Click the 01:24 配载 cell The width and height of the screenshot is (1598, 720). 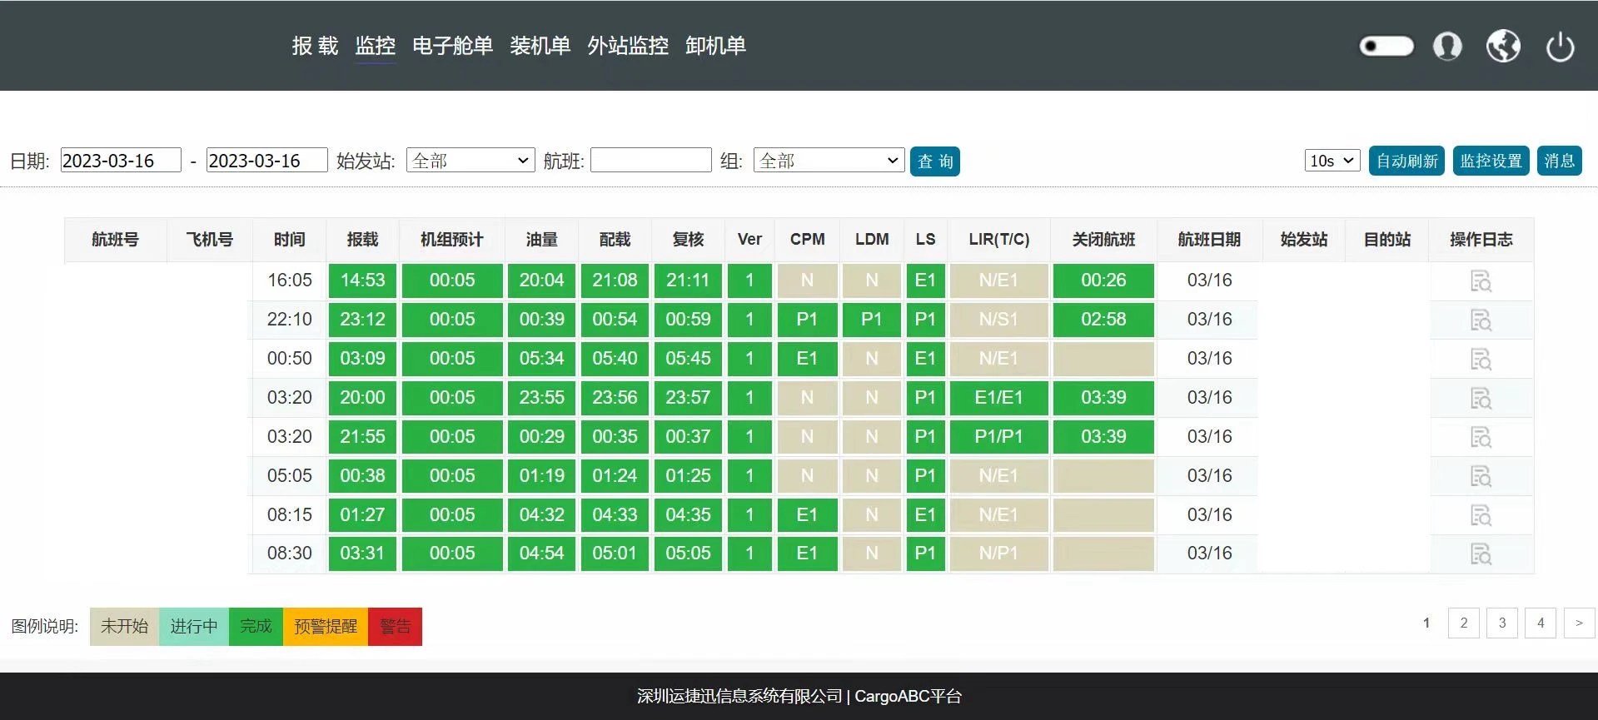(615, 476)
